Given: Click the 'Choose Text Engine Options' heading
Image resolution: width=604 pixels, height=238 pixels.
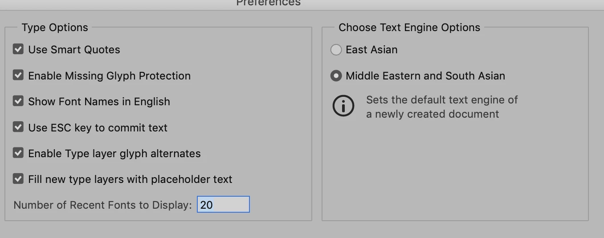Looking at the screenshot, I should click(x=409, y=28).
